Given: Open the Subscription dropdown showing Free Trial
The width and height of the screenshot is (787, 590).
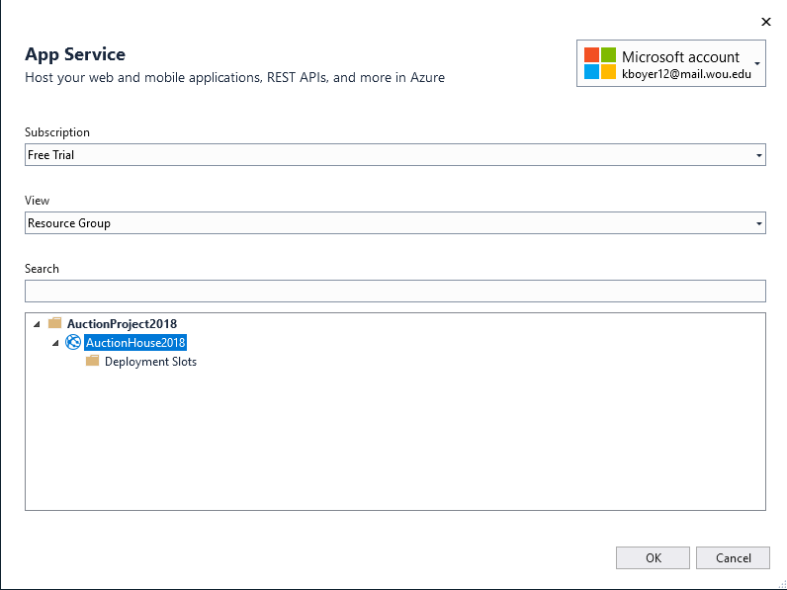Looking at the screenshot, I should (395, 154).
